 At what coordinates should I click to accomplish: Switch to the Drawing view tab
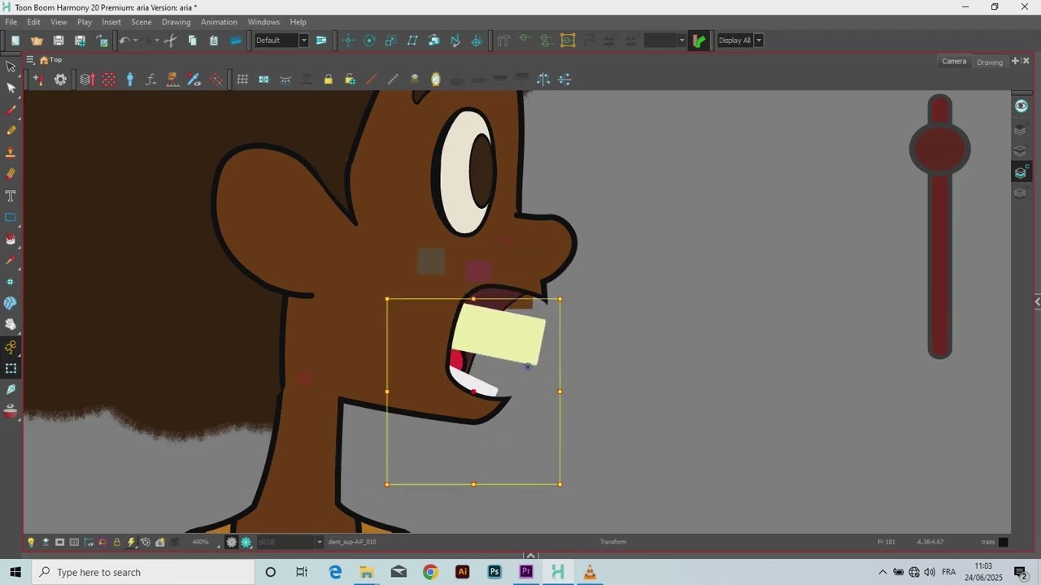point(990,62)
